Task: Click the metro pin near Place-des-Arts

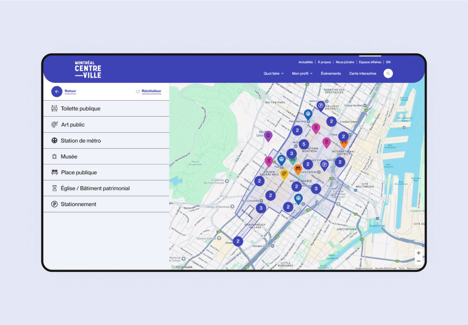Action: pyautogui.click(x=308, y=114)
